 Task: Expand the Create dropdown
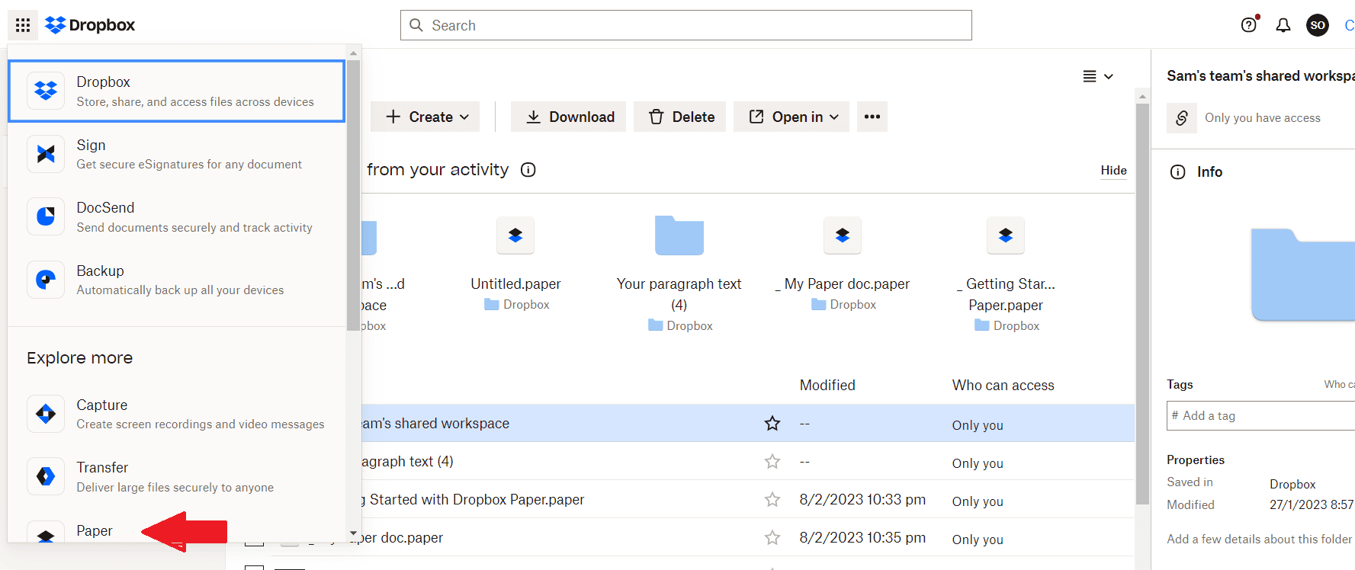click(425, 117)
